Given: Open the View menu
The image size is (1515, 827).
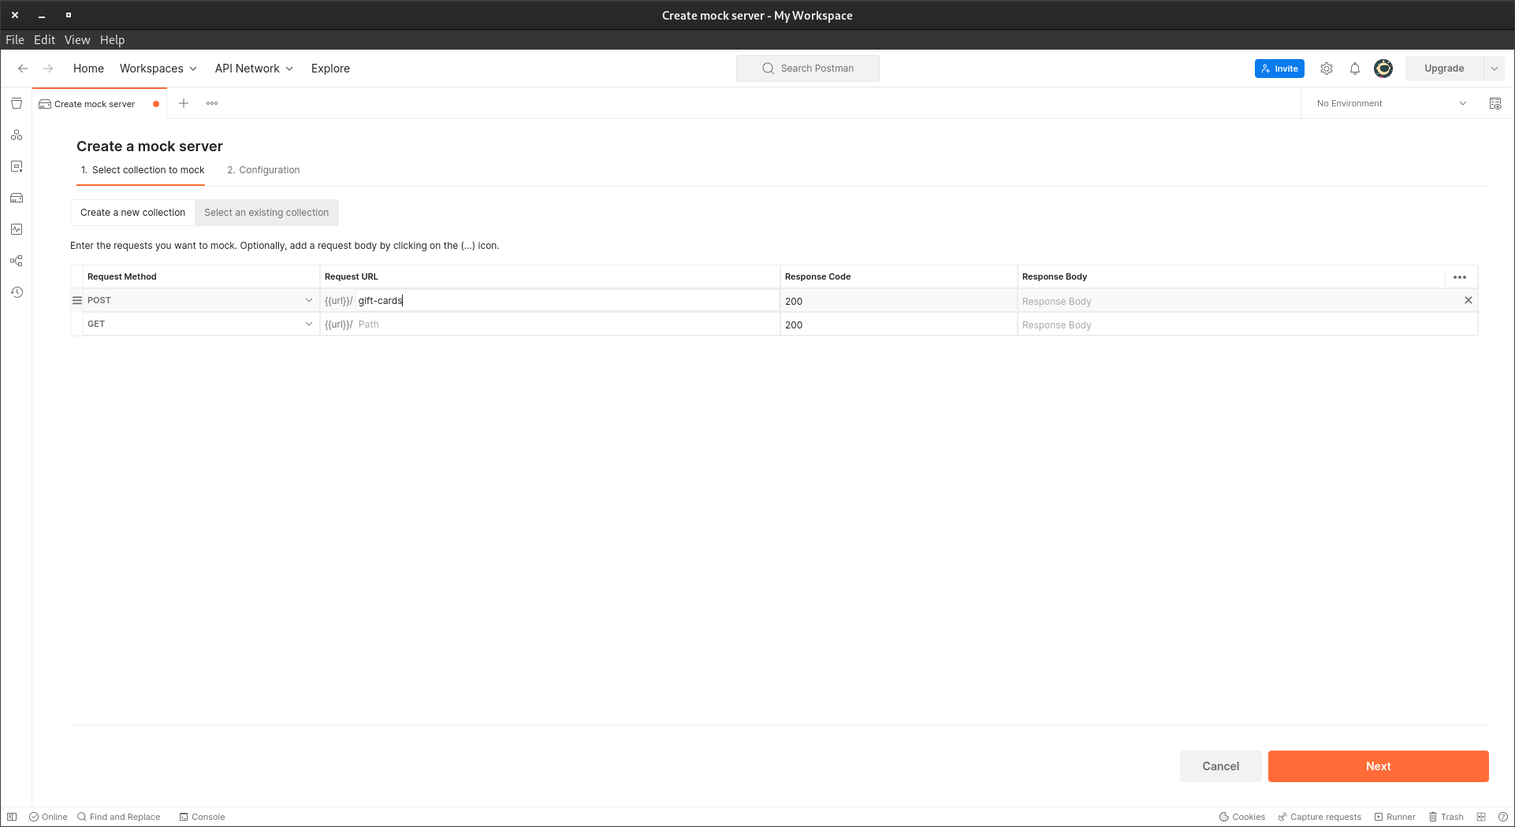Looking at the screenshot, I should click(76, 39).
